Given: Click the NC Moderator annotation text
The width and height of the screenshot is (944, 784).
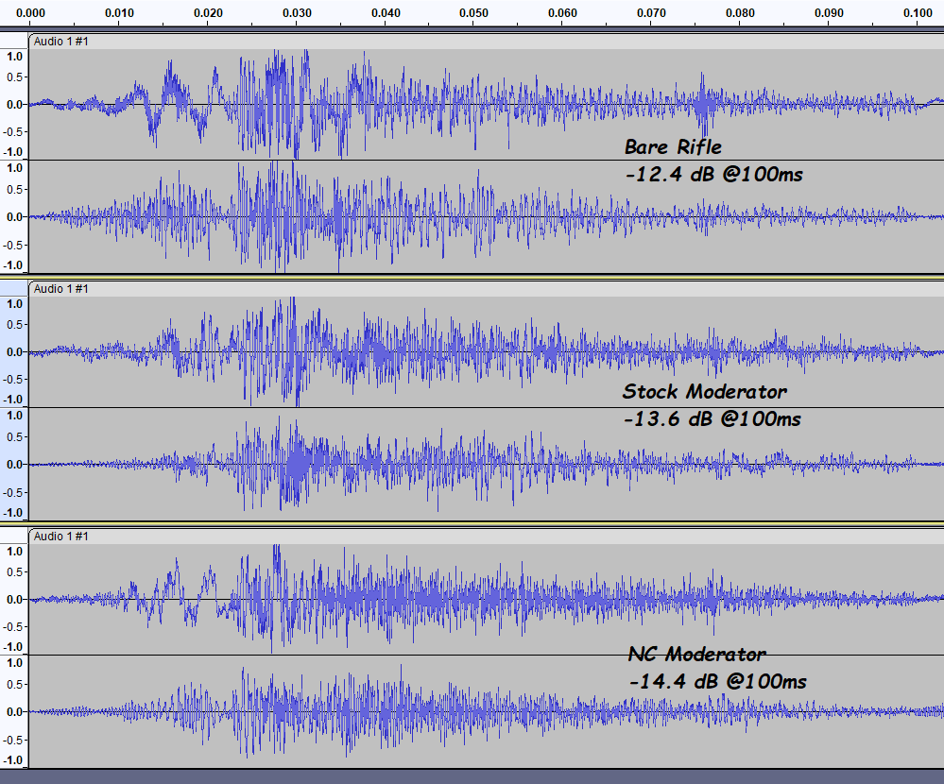Looking at the screenshot, I should (696, 654).
